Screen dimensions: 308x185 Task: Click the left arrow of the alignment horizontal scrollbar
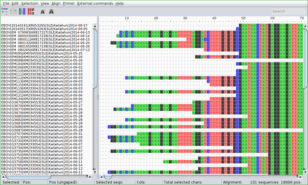pos(101,177)
